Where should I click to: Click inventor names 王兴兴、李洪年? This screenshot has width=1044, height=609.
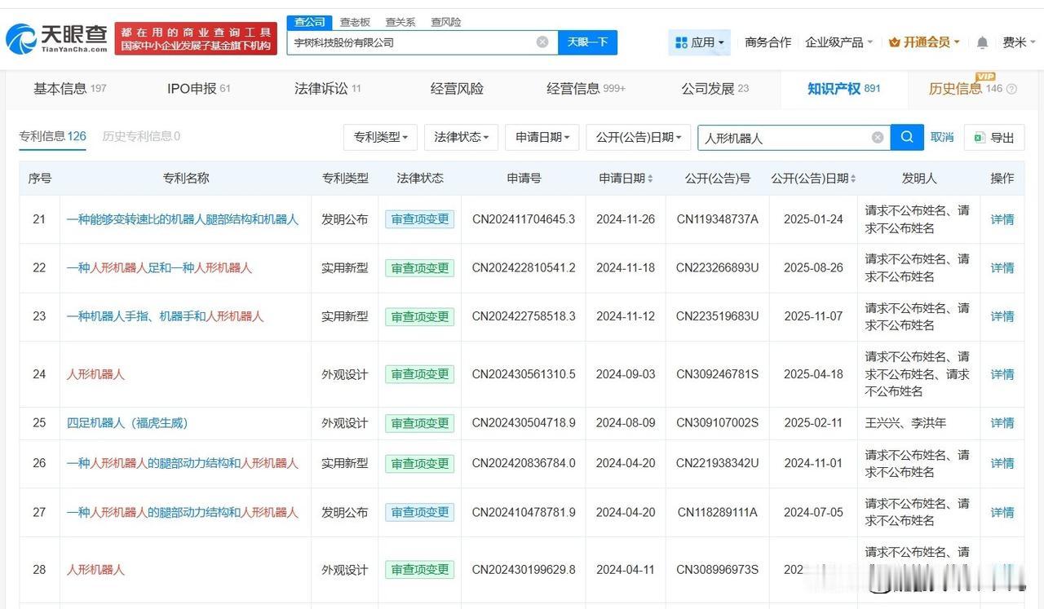pyautogui.click(x=905, y=423)
